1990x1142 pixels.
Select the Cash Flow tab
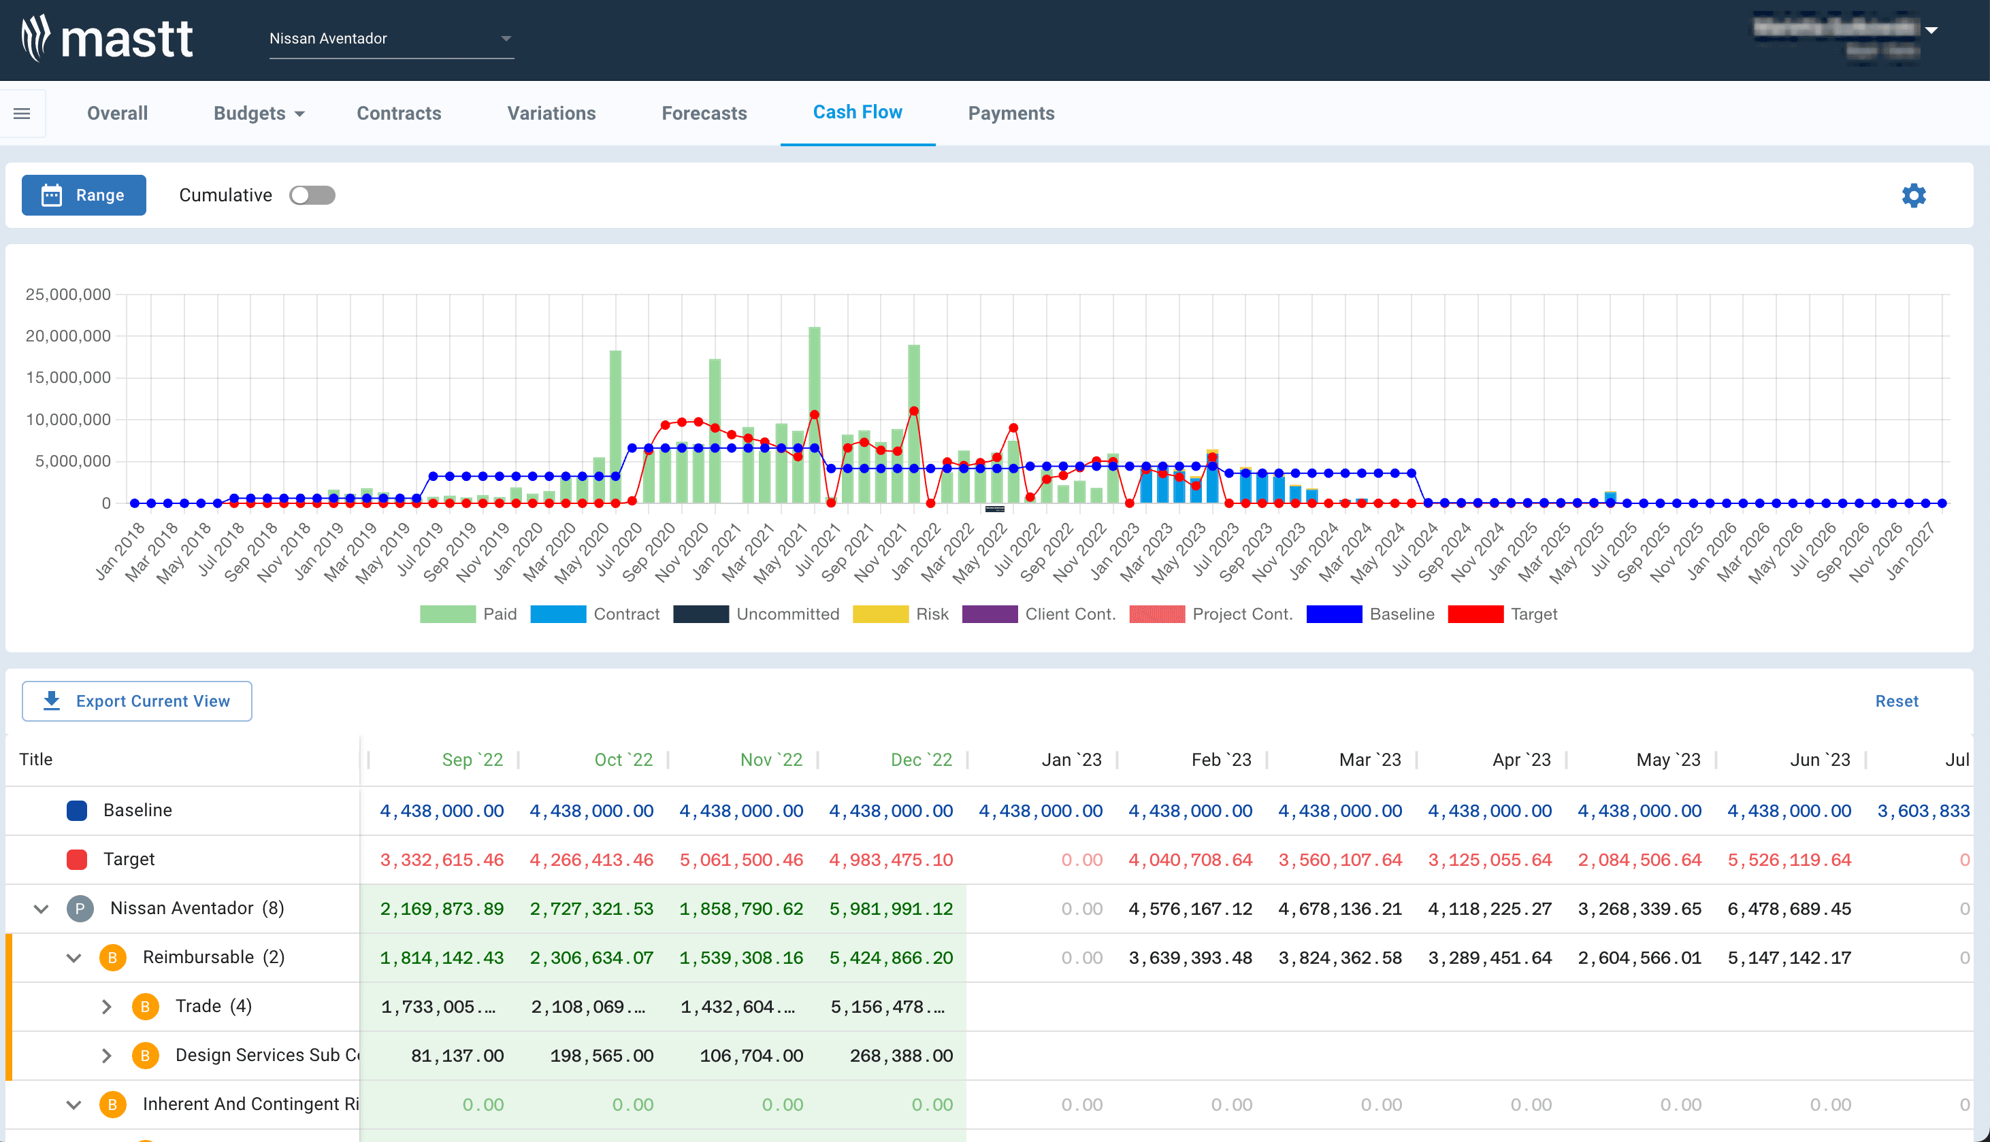[x=858, y=113]
